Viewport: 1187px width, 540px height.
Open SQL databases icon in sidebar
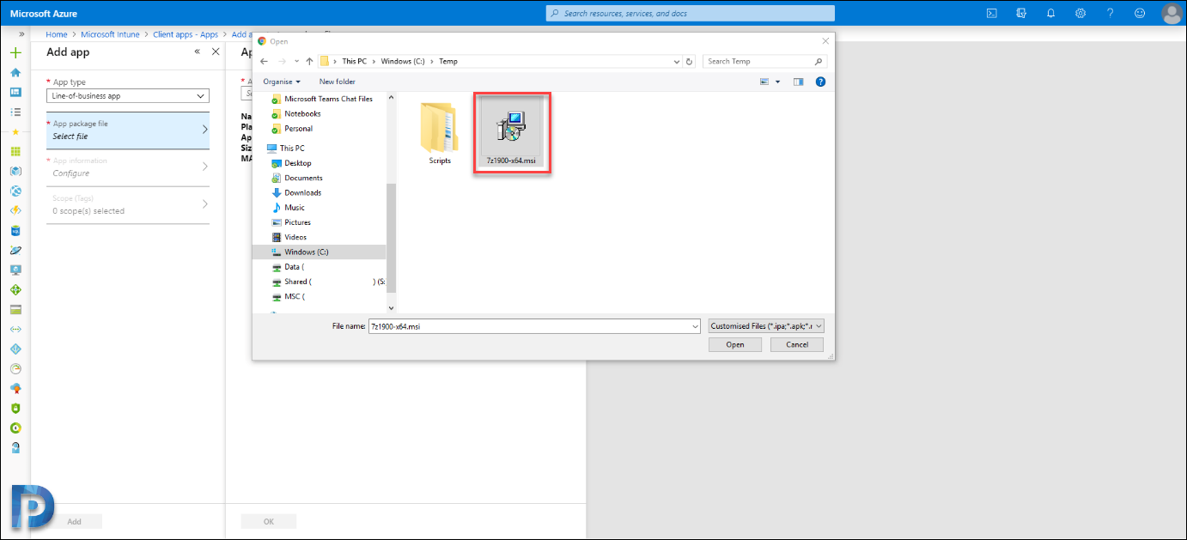click(x=15, y=230)
